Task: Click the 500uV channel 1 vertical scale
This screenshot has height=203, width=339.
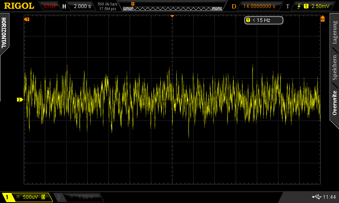Action: [30, 197]
